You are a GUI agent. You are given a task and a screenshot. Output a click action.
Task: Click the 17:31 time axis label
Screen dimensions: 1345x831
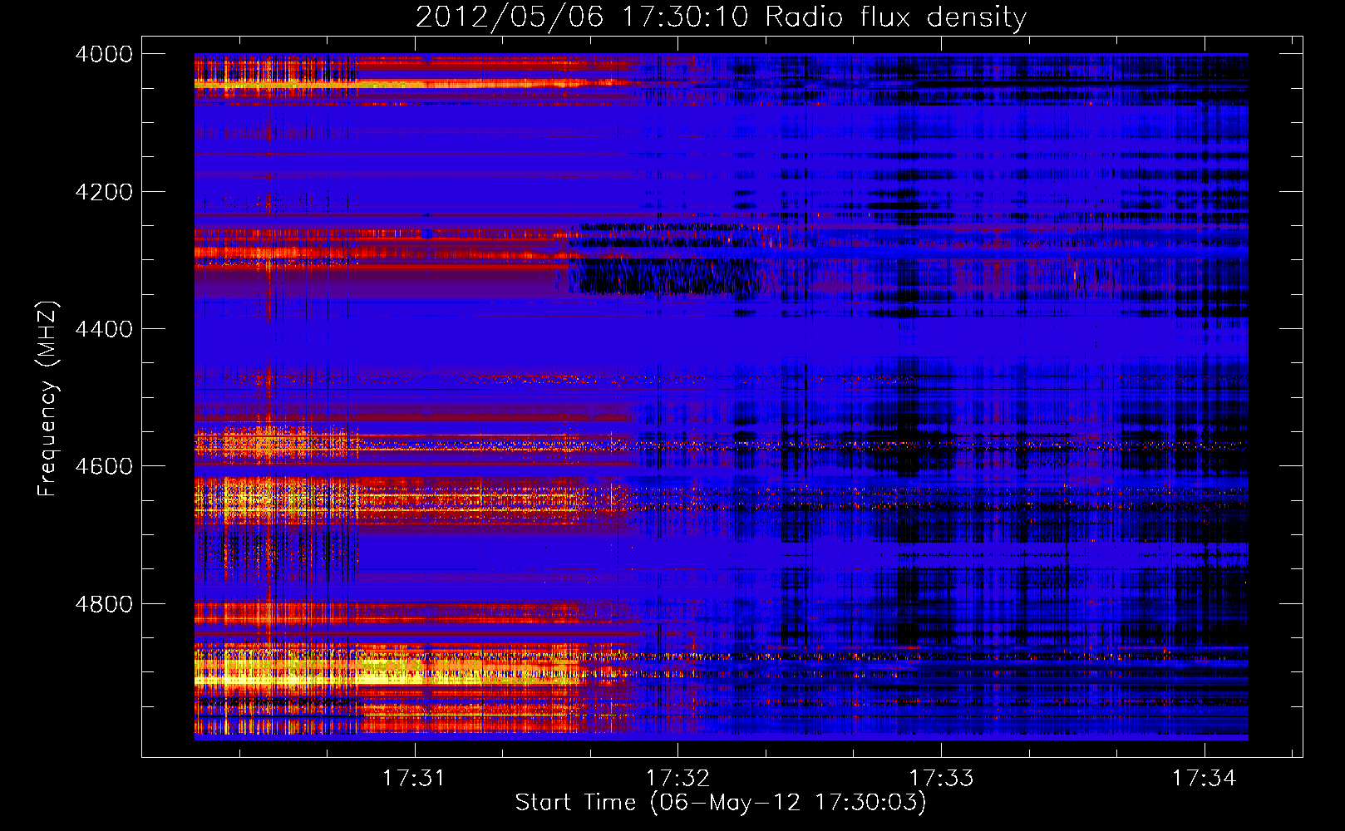click(x=414, y=778)
